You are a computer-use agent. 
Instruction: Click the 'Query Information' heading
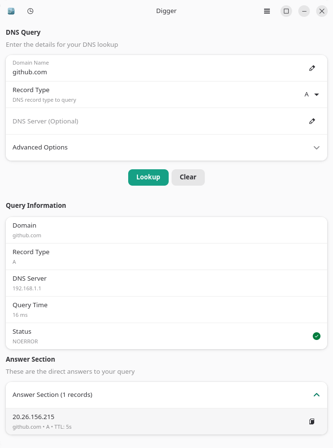pyautogui.click(x=36, y=205)
